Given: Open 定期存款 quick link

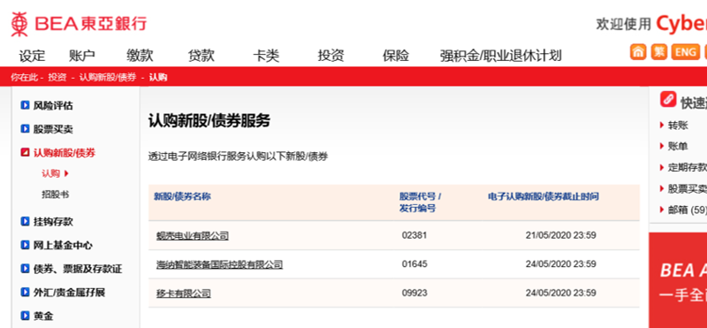Looking at the screenshot, I should pos(688,167).
